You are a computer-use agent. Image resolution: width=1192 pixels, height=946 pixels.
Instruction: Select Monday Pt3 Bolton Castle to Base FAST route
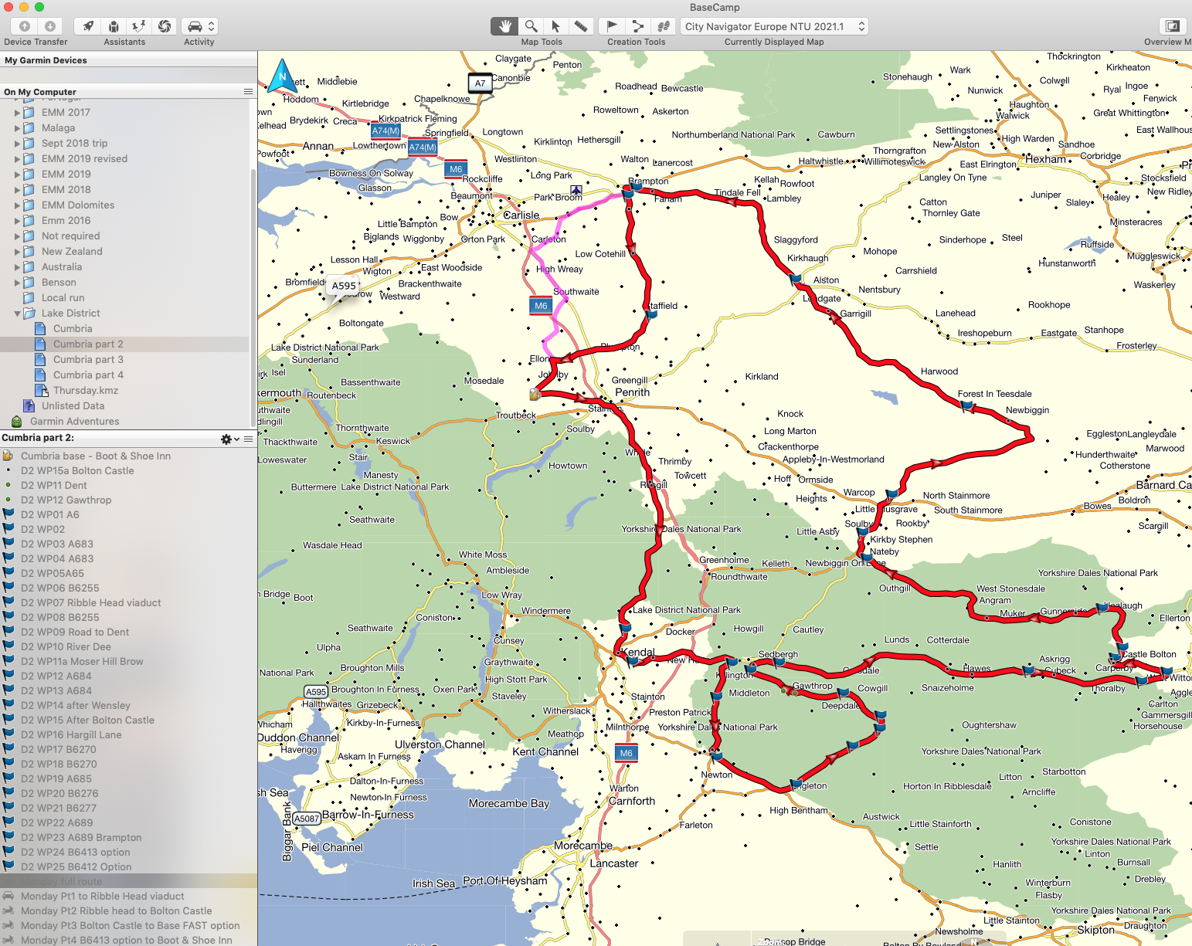[x=130, y=925]
